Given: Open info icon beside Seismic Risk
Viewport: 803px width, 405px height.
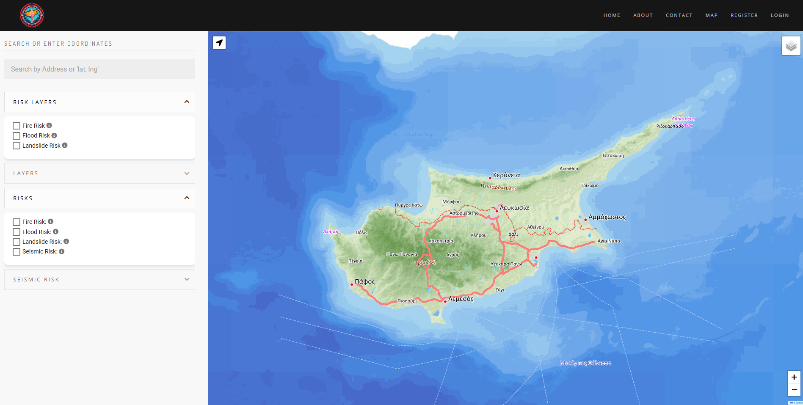Looking at the screenshot, I should pos(62,251).
